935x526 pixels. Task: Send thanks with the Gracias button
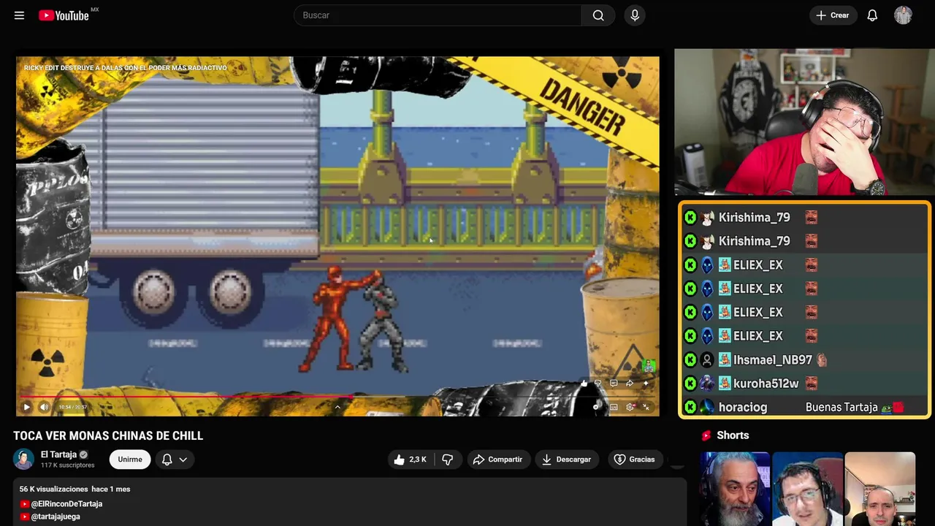click(x=634, y=460)
